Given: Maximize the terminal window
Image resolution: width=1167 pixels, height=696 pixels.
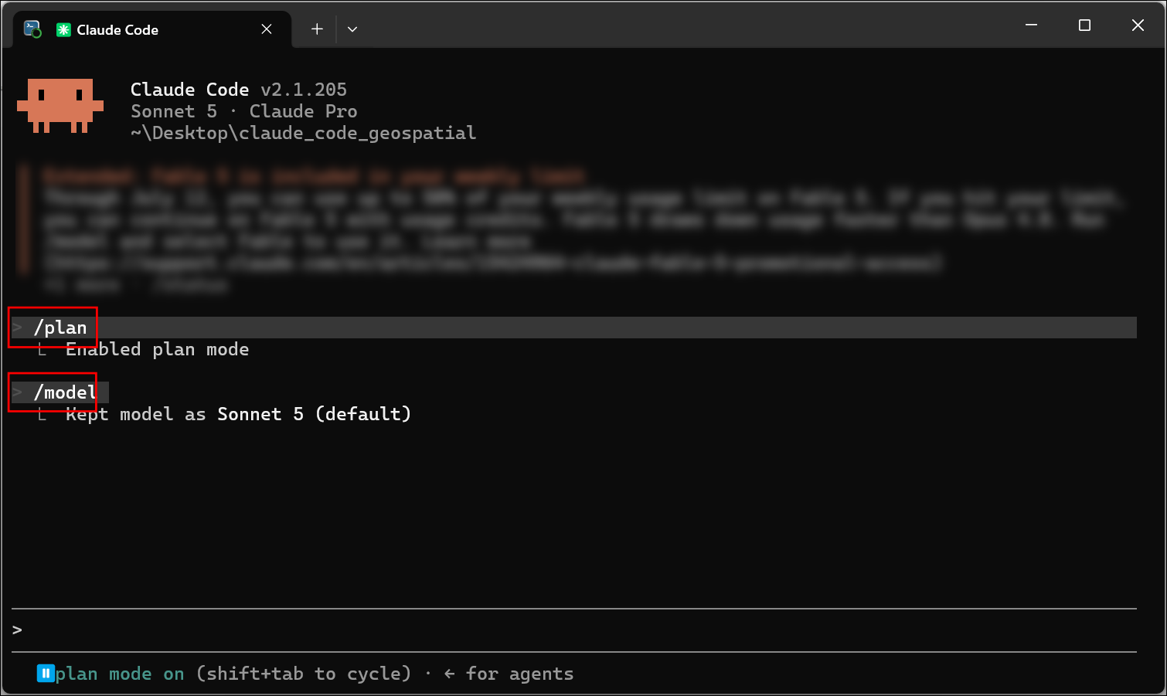Looking at the screenshot, I should click(1084, 25).
